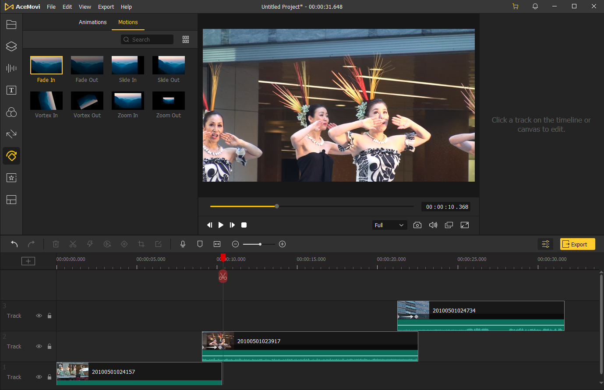Click the yellow Export button
604x390 pixels.
tap(577, 244)
